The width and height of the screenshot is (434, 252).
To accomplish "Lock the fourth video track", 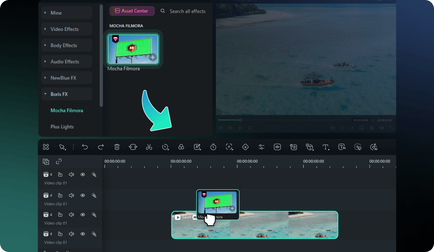I will [x=60, y=234].
